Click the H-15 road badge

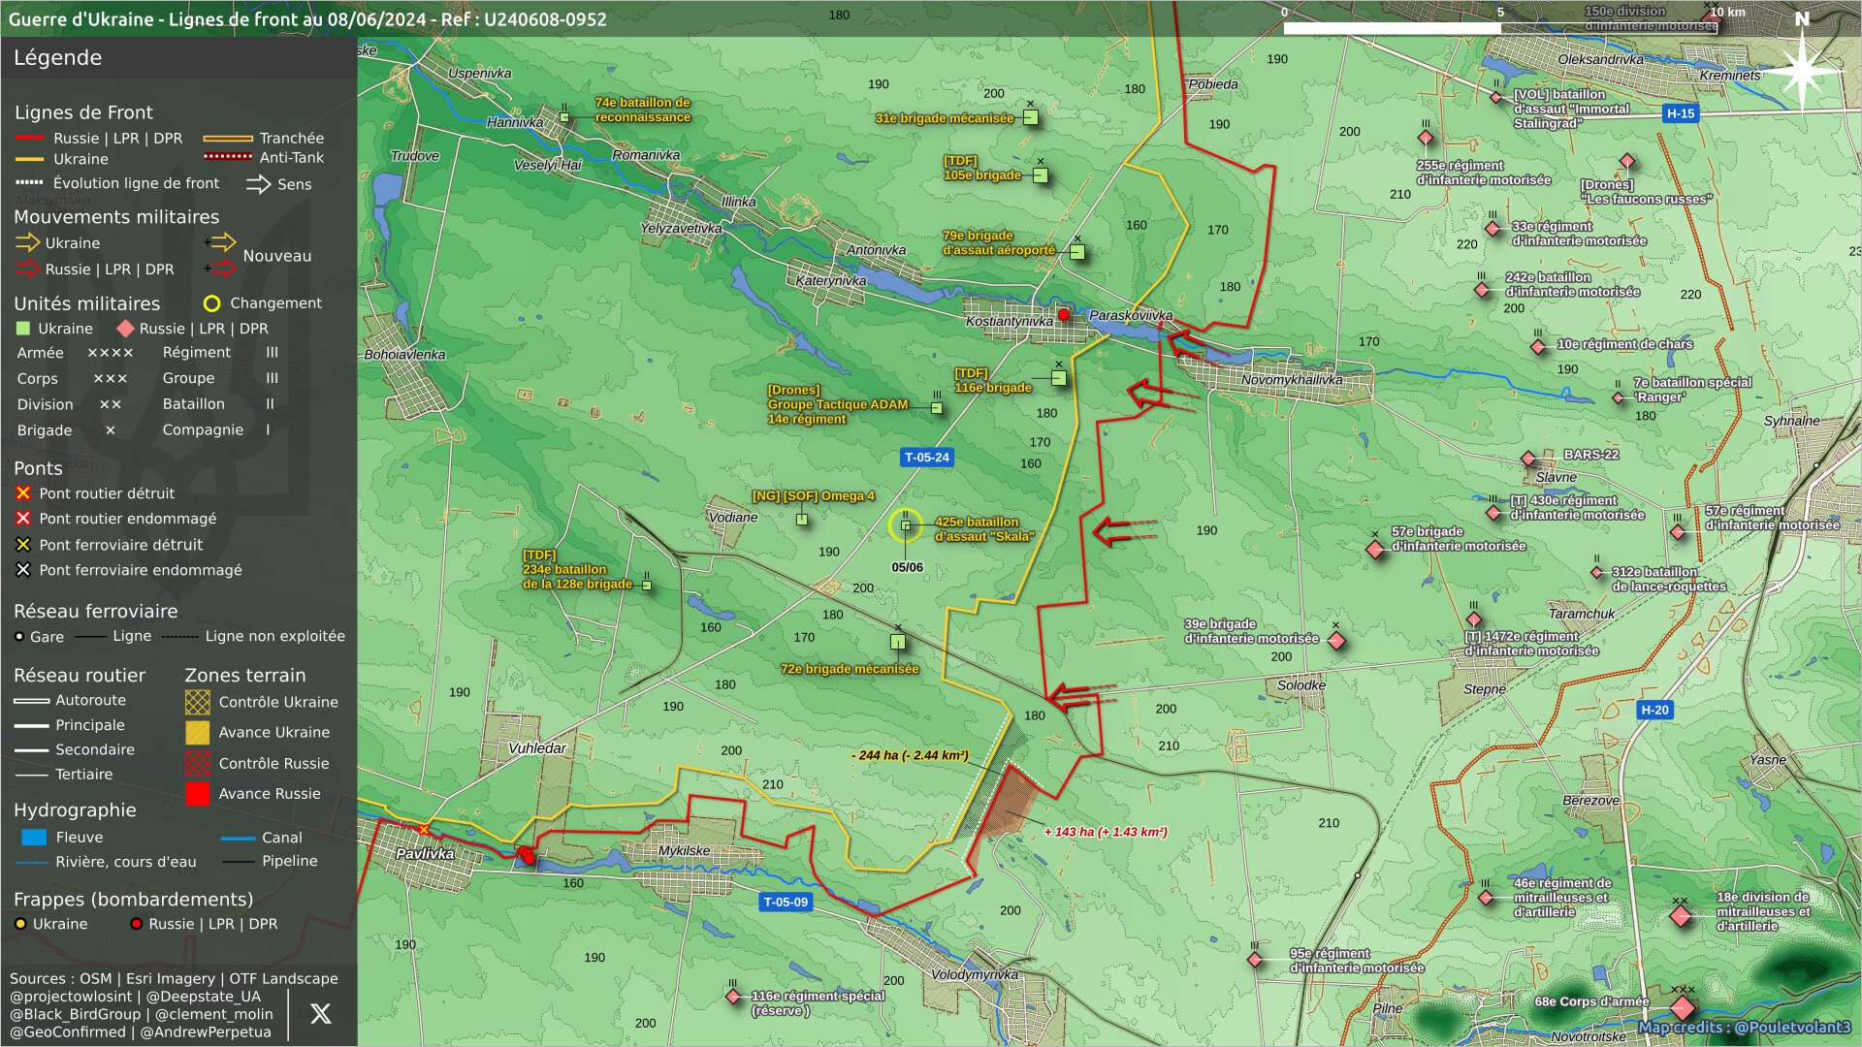click(x=1681, y=113)
